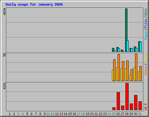
Task: Click day 28 on the x-axis
Action: pyautogui.click(x=127, y=114)
